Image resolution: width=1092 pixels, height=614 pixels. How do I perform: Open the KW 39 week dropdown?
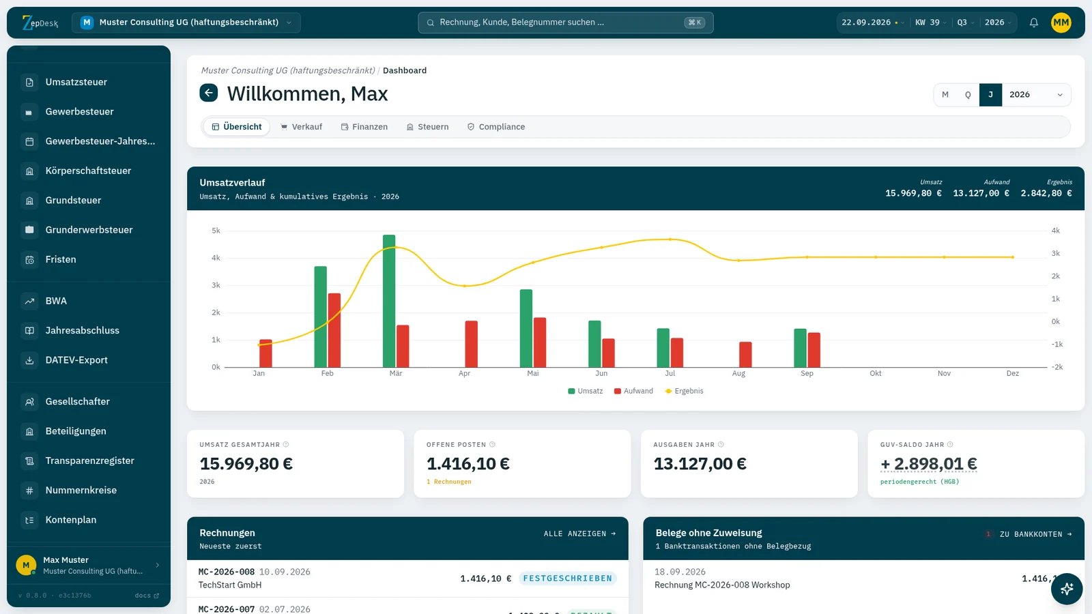[931, 23]
